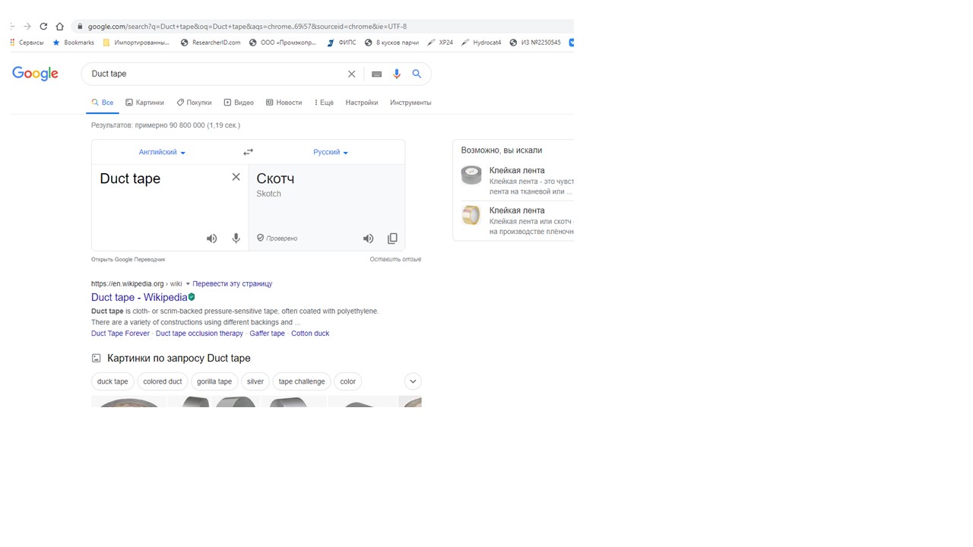Listen to source text Duct tape
The height and width of the screenshot is (547, 973).
(211, 239)
